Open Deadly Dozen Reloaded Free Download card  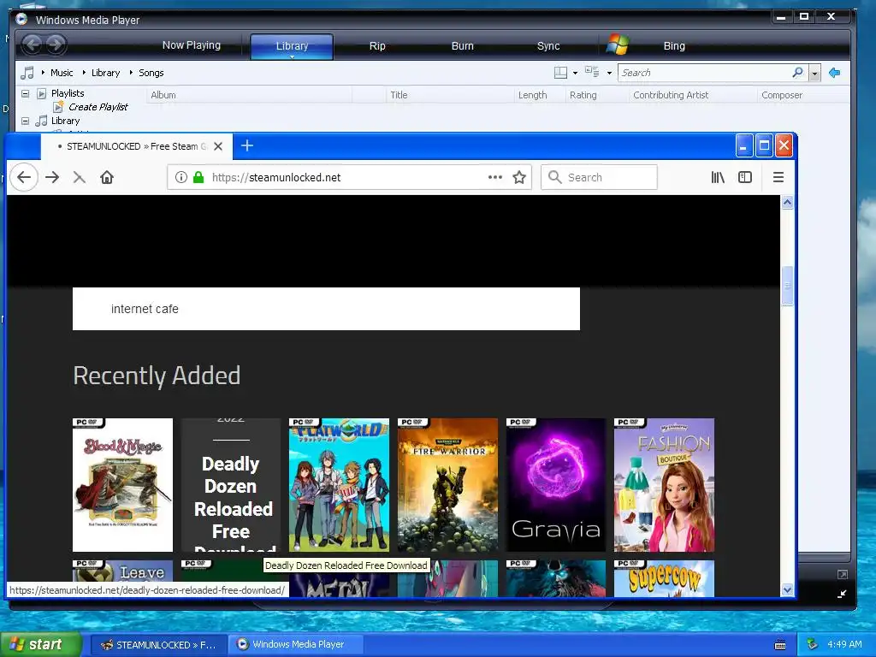(231, 485)
